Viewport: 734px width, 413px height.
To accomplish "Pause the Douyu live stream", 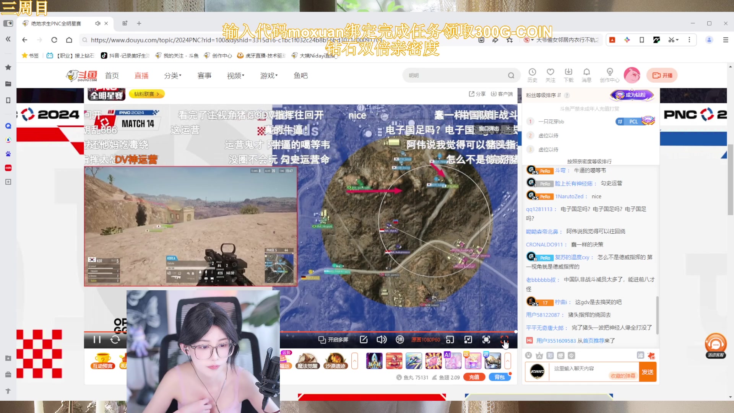I will click(97, 340).
